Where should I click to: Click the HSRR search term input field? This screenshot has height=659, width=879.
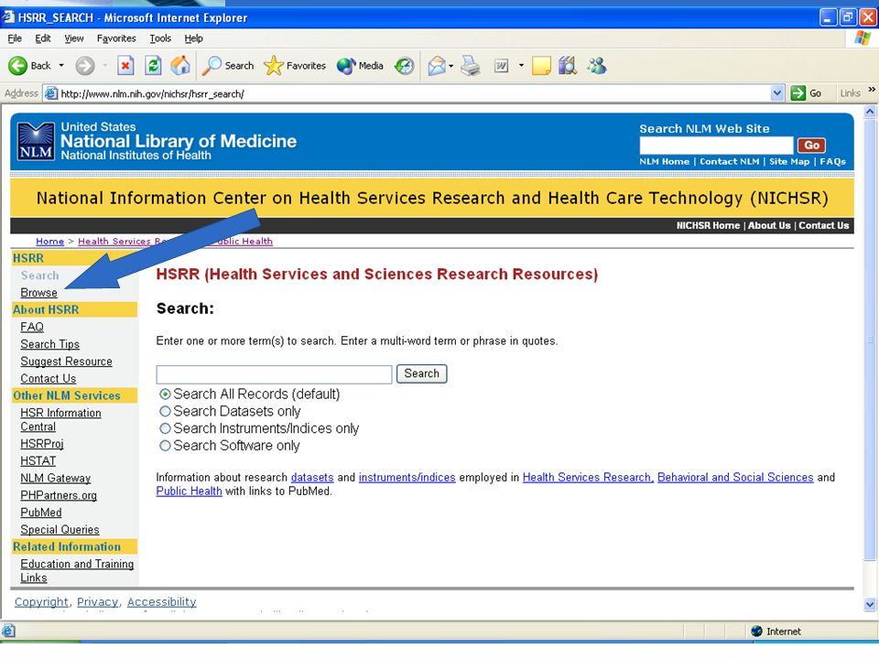274,374
